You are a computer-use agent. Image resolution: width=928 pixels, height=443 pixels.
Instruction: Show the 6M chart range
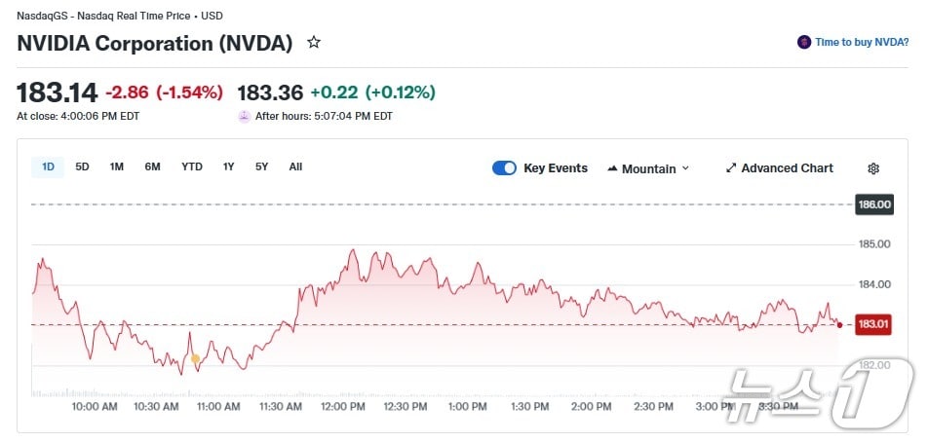pos(152,166)
